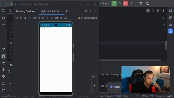The image size is (174, 98).
Task: Click Greeting breadcrumb in status bar
Action: point(122,96)
